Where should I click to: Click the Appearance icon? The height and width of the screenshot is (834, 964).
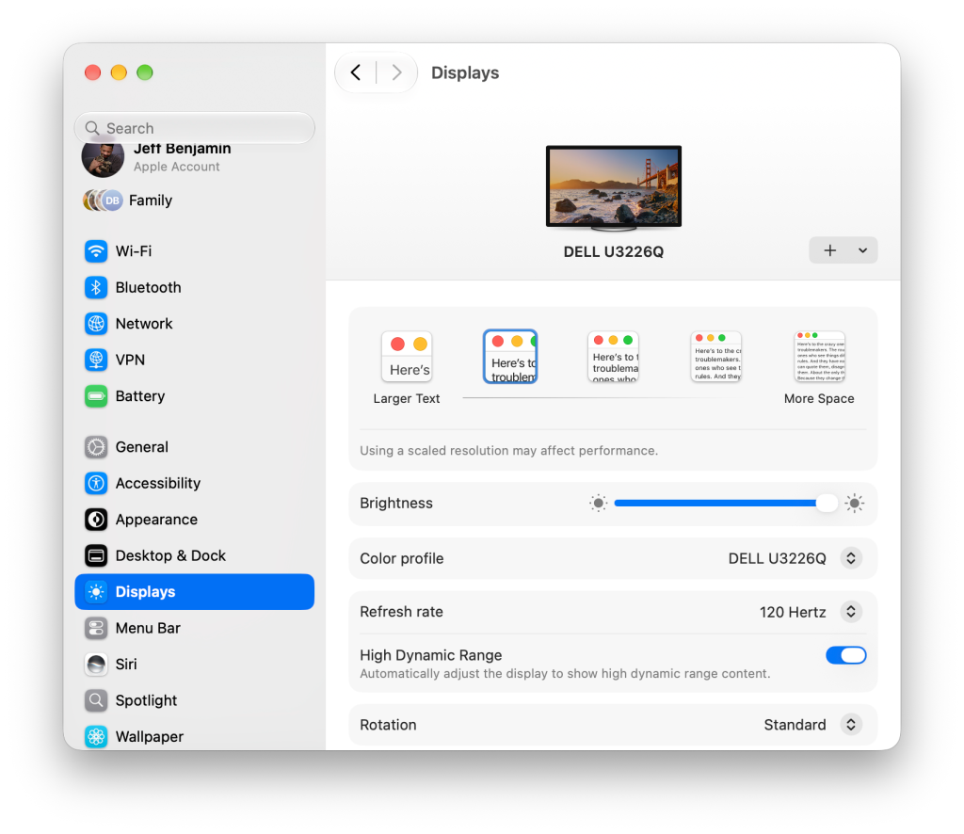coord(96,520)
